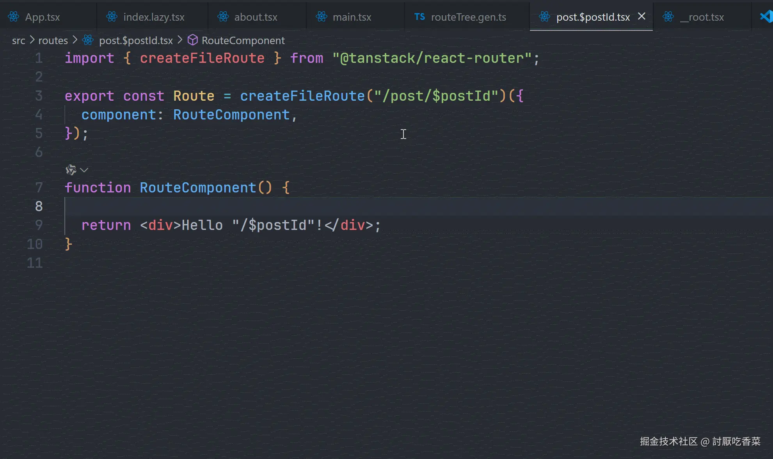Screen dimensions: 773x459
Task: Click the AI code assistant icon above RouteComponent
Action: click(x=71, y=170)
